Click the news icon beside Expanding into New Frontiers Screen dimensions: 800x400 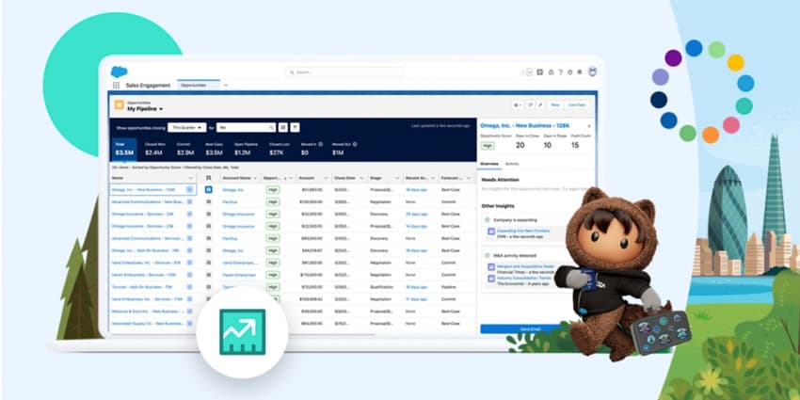491,232
